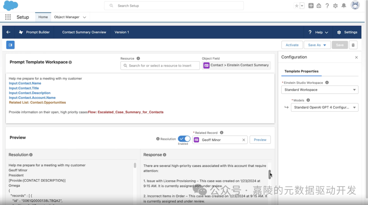Click Related List: Contact.Opportunities resource
This screenshot has height=205, width=368.
37,102
